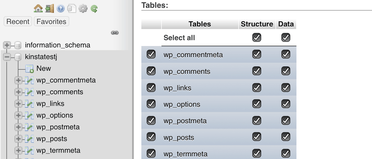Click the wp_posts table icon in tree

click(x=29, y=139)
